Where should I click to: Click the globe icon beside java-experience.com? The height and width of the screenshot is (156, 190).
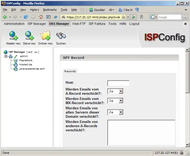pyautogui.click(x=16, y=69)
